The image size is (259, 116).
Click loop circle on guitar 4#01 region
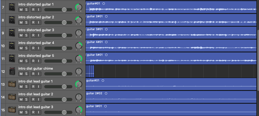[106, 42]
